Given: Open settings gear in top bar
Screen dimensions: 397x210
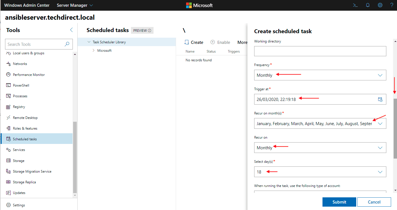Looking at the screenshot, I should tap(380, 5).
